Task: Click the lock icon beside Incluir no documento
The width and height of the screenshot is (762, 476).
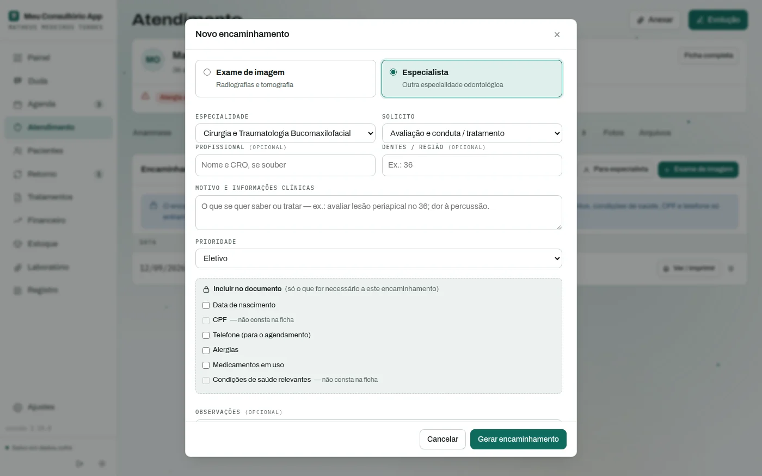Action: click(206, 289)
